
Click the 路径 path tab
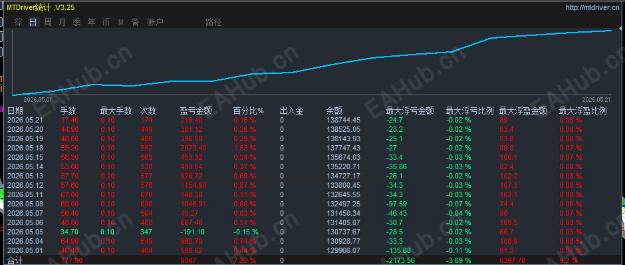[x=213, y=23]
